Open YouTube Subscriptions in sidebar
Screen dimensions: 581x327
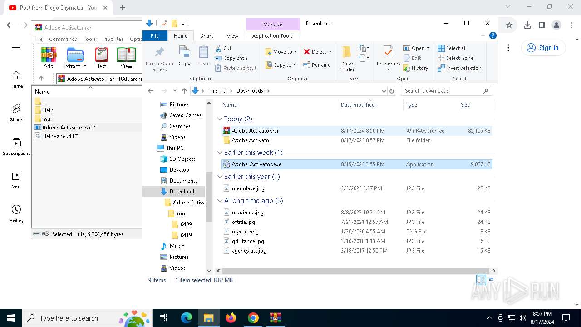[16, 146]
